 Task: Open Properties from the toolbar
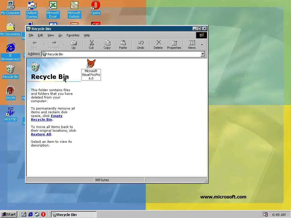pyautogui.click(x=174, y=45)
